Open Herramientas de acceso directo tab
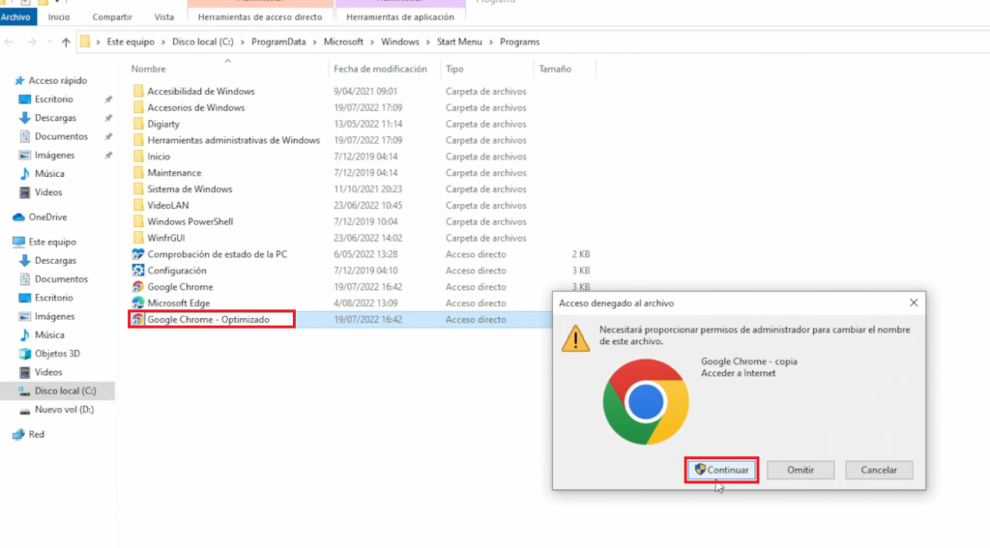Viewport: 990px width, 548px height. [x=260, y=17]
